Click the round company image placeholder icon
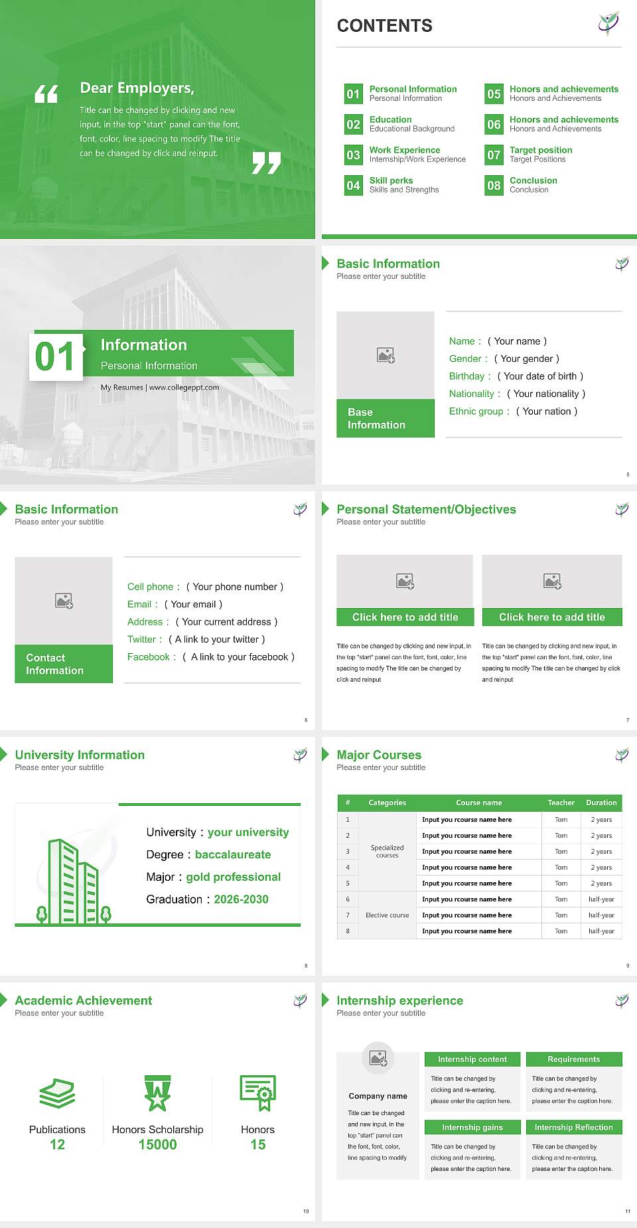637x1228 pixels. pyautogui.click(x=378, y=1058)
